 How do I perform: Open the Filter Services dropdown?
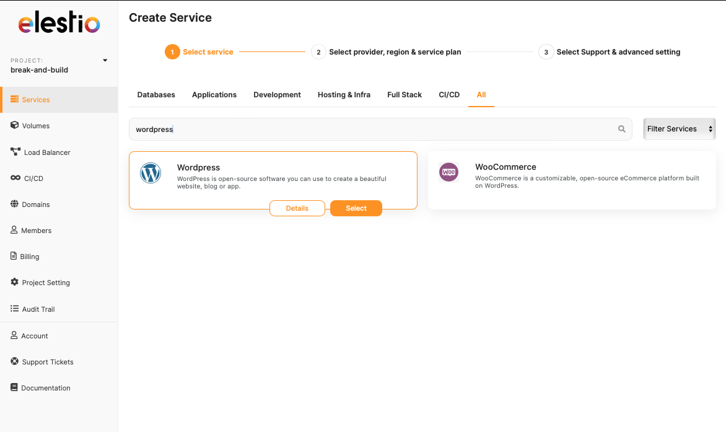679,129
